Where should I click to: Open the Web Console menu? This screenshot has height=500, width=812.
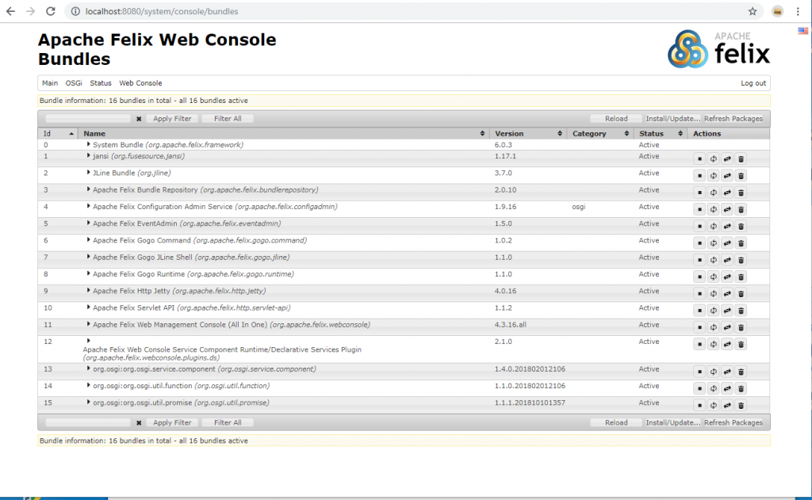pos(140,83)
